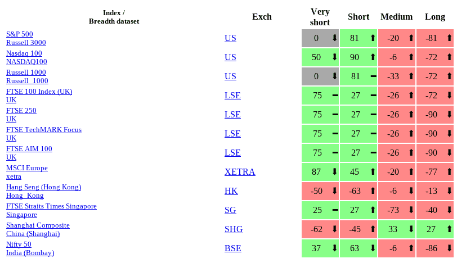Click the flat dash icon in FTSE Straits Times Very short cell
The image size is (457, 263).
pos(335,210)
